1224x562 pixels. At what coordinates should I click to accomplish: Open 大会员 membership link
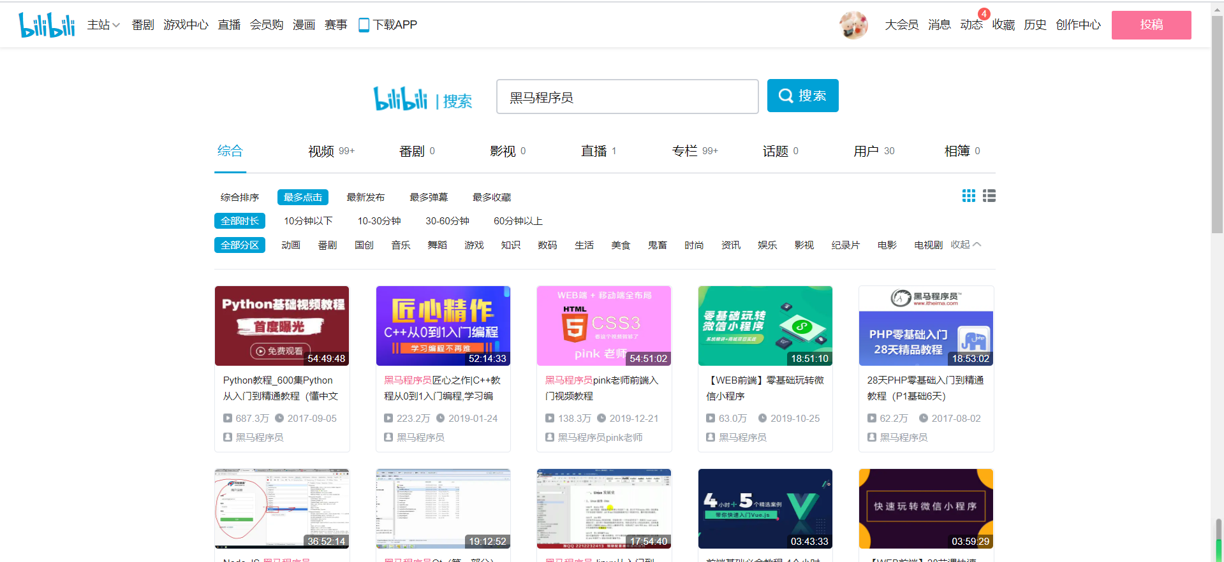902,25
